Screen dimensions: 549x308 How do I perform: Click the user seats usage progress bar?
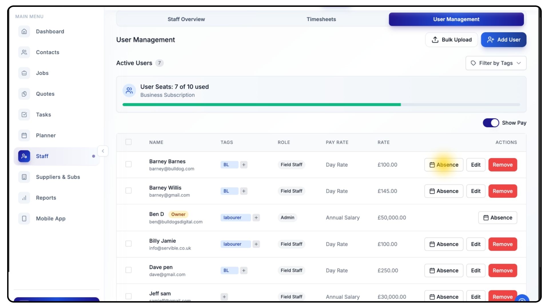tap(321, 105)
